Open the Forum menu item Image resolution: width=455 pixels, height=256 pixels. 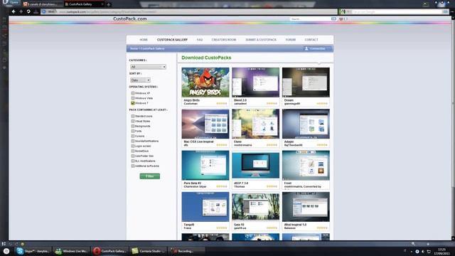[291, 40]
